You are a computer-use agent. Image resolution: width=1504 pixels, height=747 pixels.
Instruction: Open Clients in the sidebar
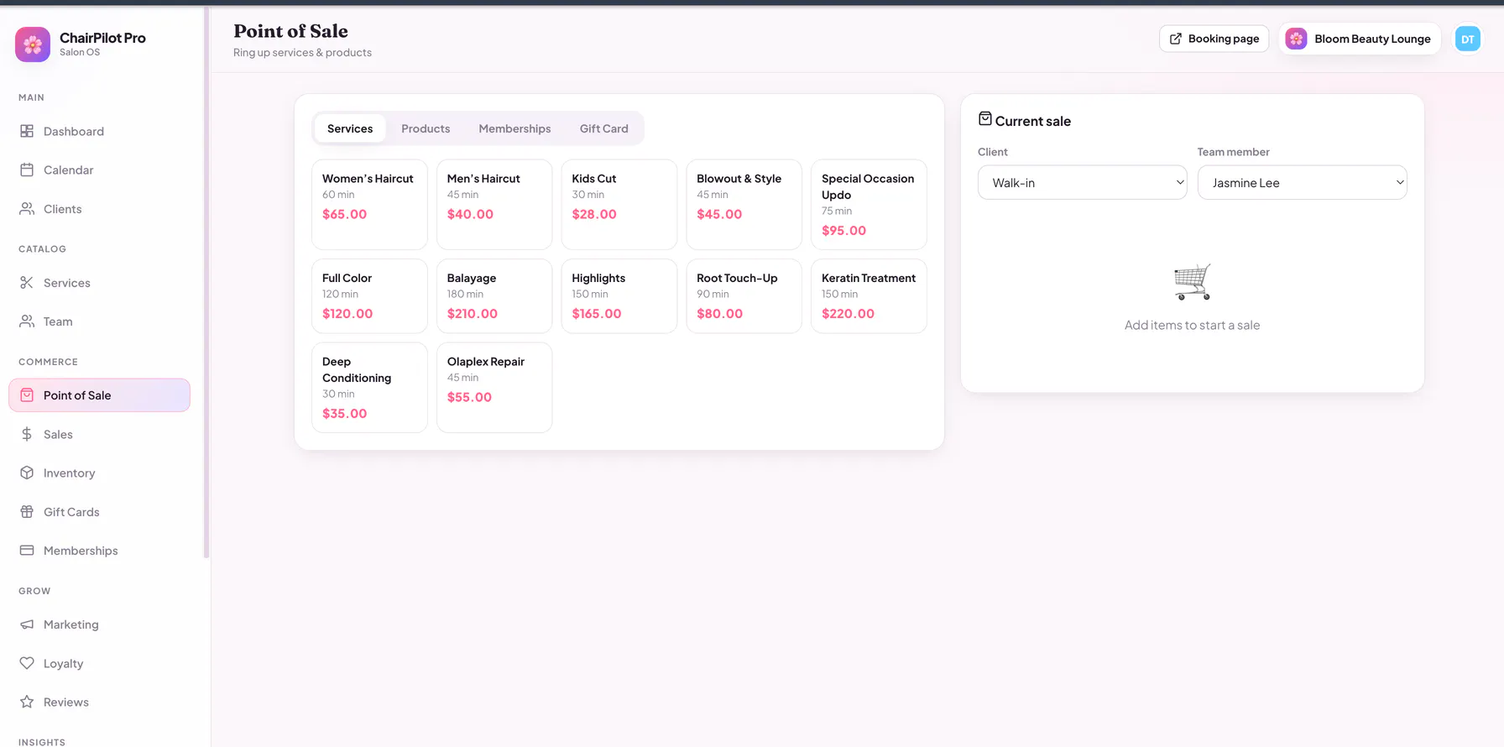[99, 209]
